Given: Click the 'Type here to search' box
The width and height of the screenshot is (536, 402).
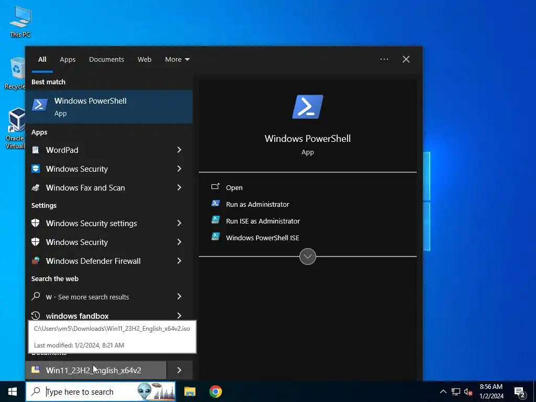Looking at the screenshot, I should point(101,392).
